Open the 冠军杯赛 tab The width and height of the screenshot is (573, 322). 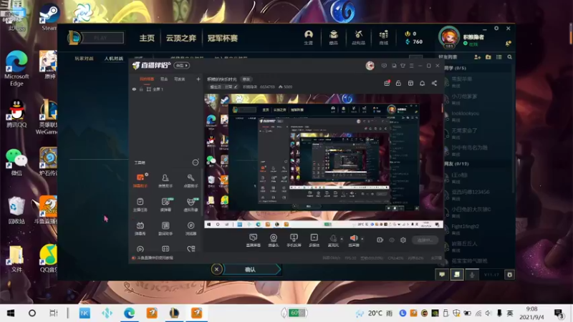point(223,38)
